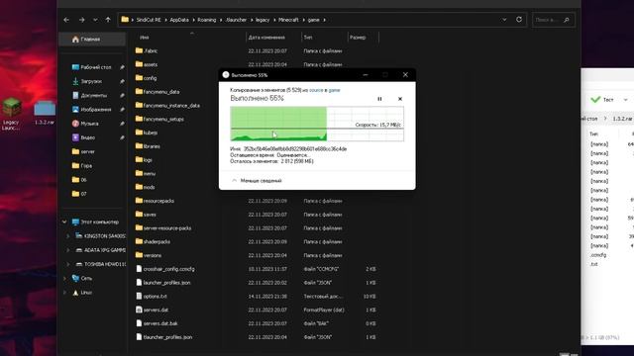This screenshot has height=356, width=634.
Task: Open Рабочий стол in quick access
Action: point(96,67)
